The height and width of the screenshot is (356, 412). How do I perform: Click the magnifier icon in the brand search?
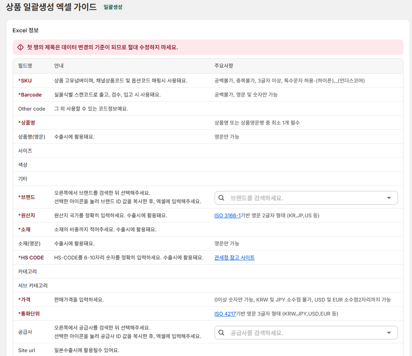coord(221,198)
